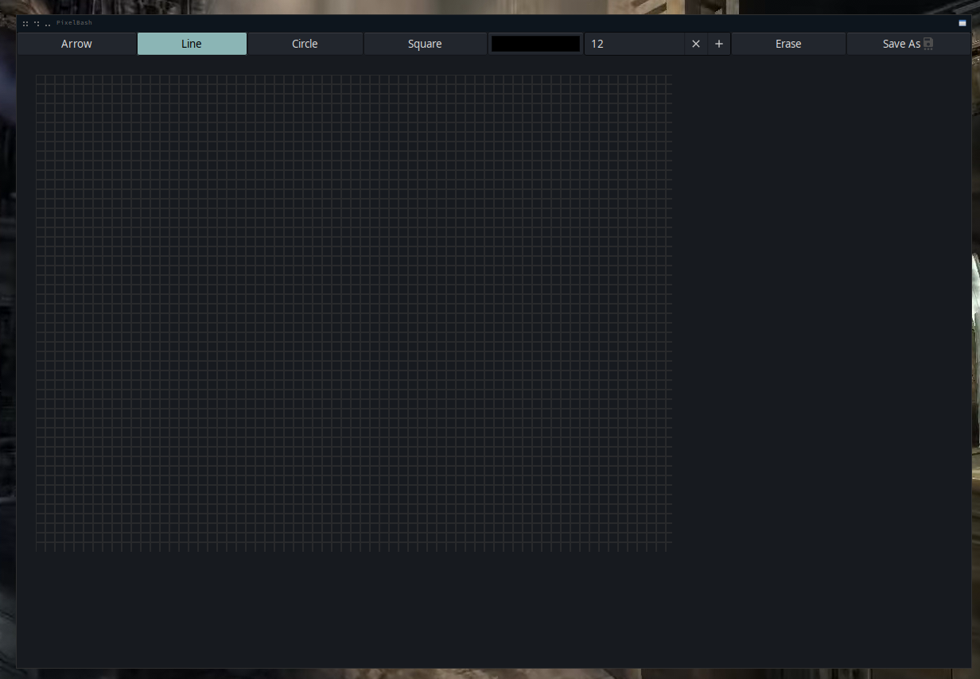Open the black color picker swatch

[535, 44]
